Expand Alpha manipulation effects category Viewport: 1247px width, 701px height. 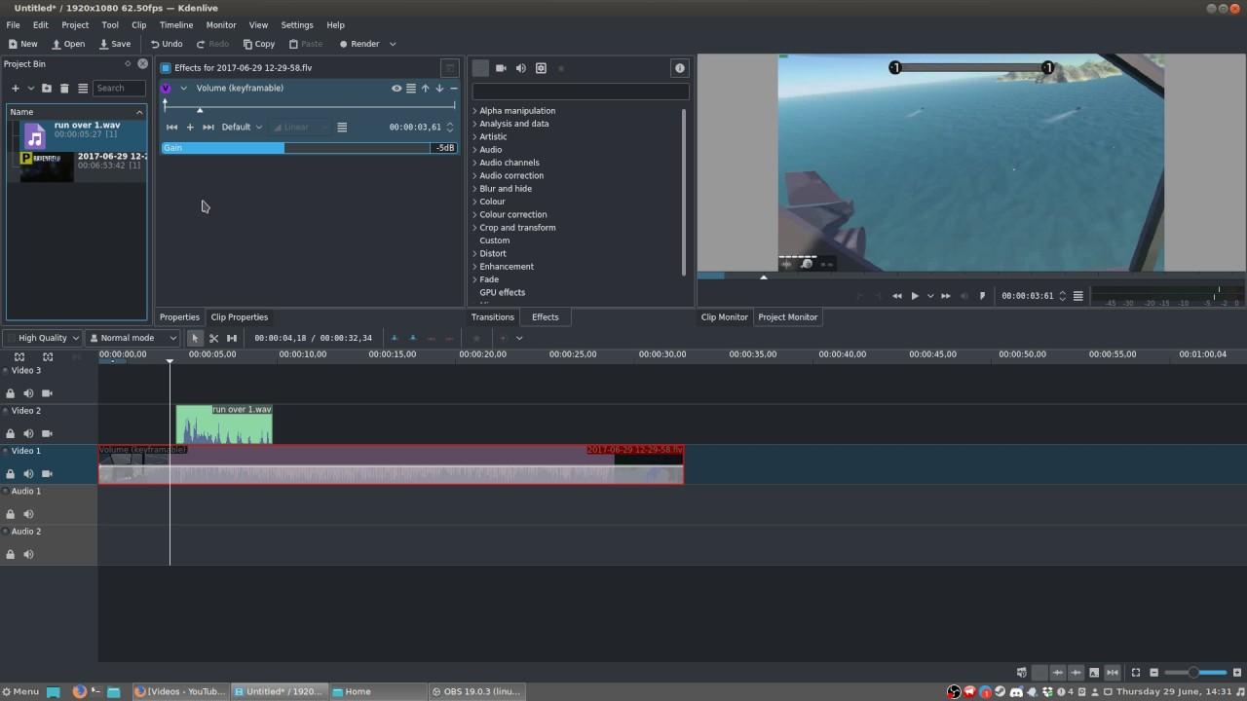coord(474,111)
